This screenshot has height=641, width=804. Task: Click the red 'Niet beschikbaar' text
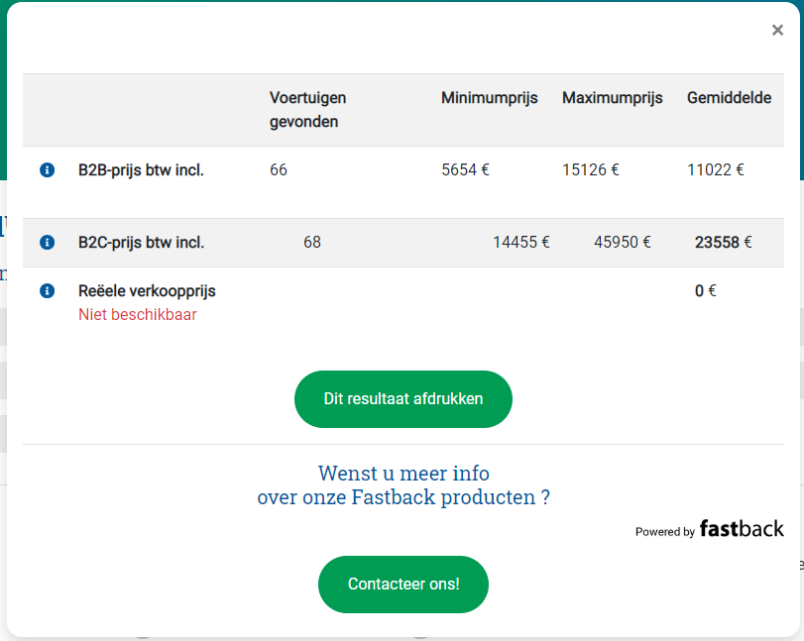(x=138, y=315)
